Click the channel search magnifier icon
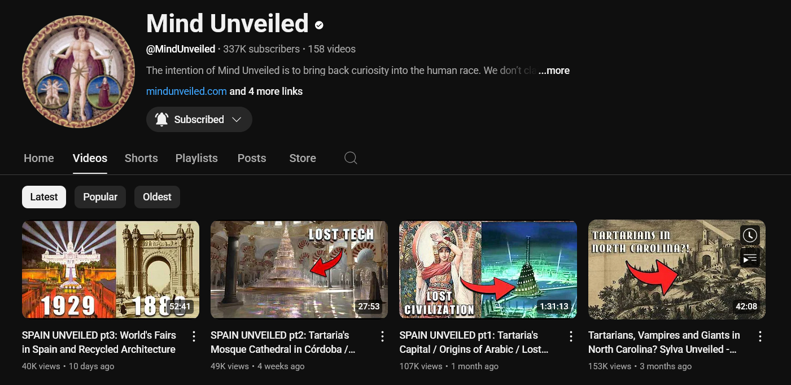The height and width of the screenshot is (385, 791). [x=351, y=158]
